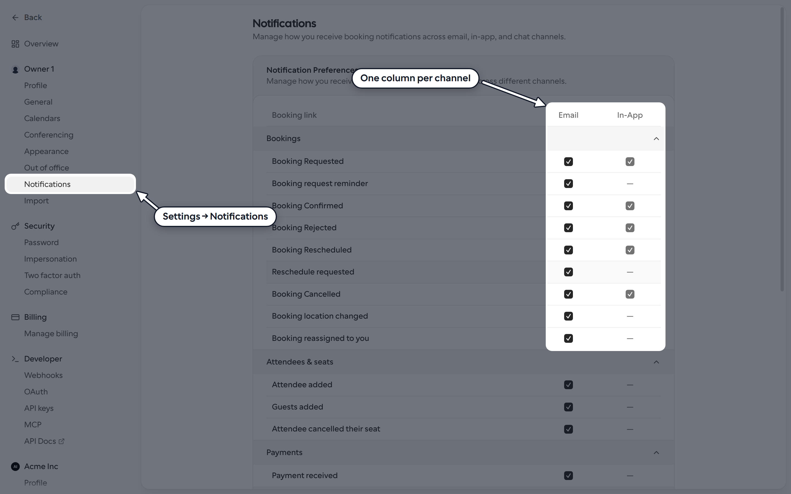Image resolution: width=791 pixels, height=494 pixels.
Task: Click the Billing card icon
Action: [15, 317]
